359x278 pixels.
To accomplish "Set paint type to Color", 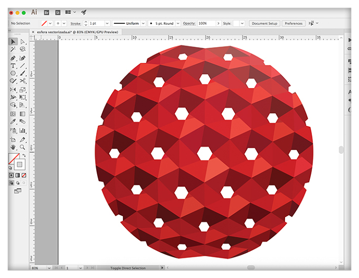I will (11, 175).
